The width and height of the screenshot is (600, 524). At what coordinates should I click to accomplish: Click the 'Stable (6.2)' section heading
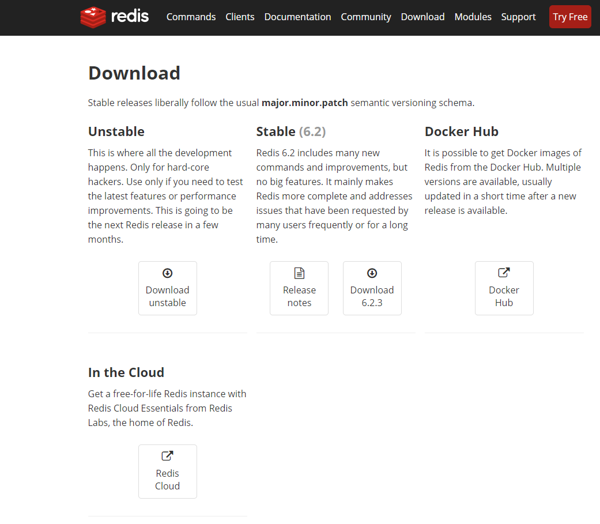coord(291,131)
